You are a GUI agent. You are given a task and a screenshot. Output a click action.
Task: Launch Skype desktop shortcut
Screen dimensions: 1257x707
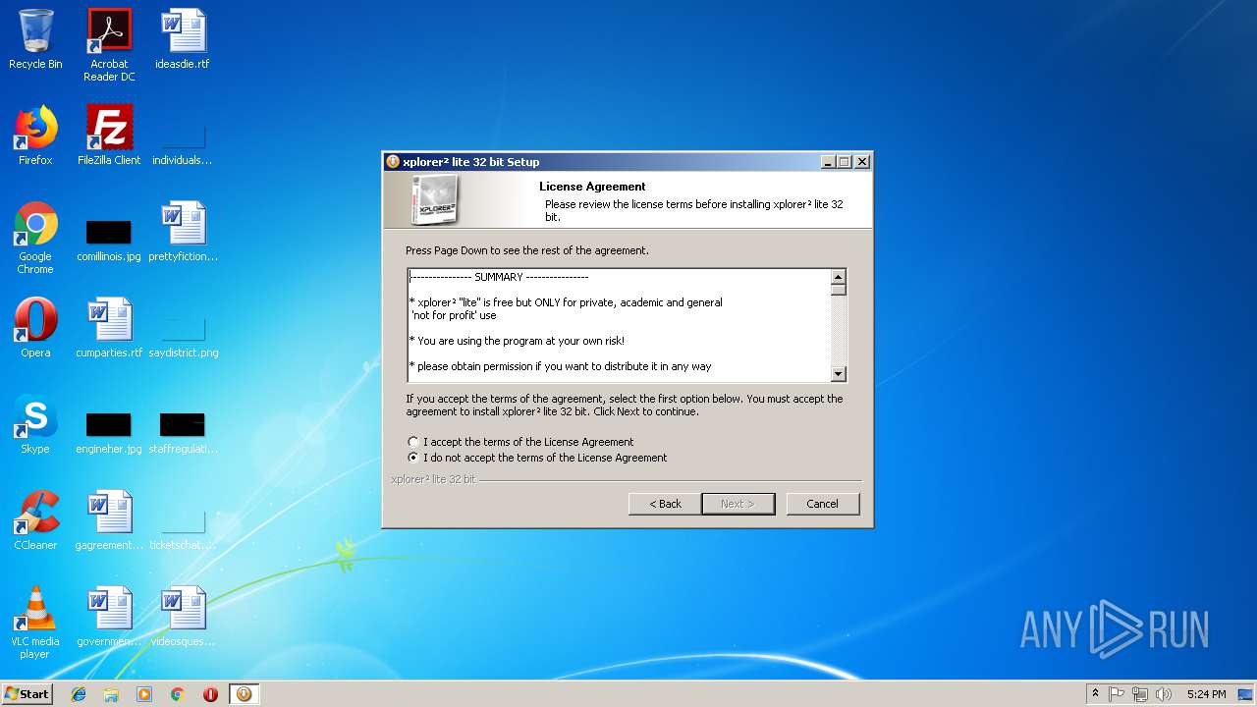[35, 424]
